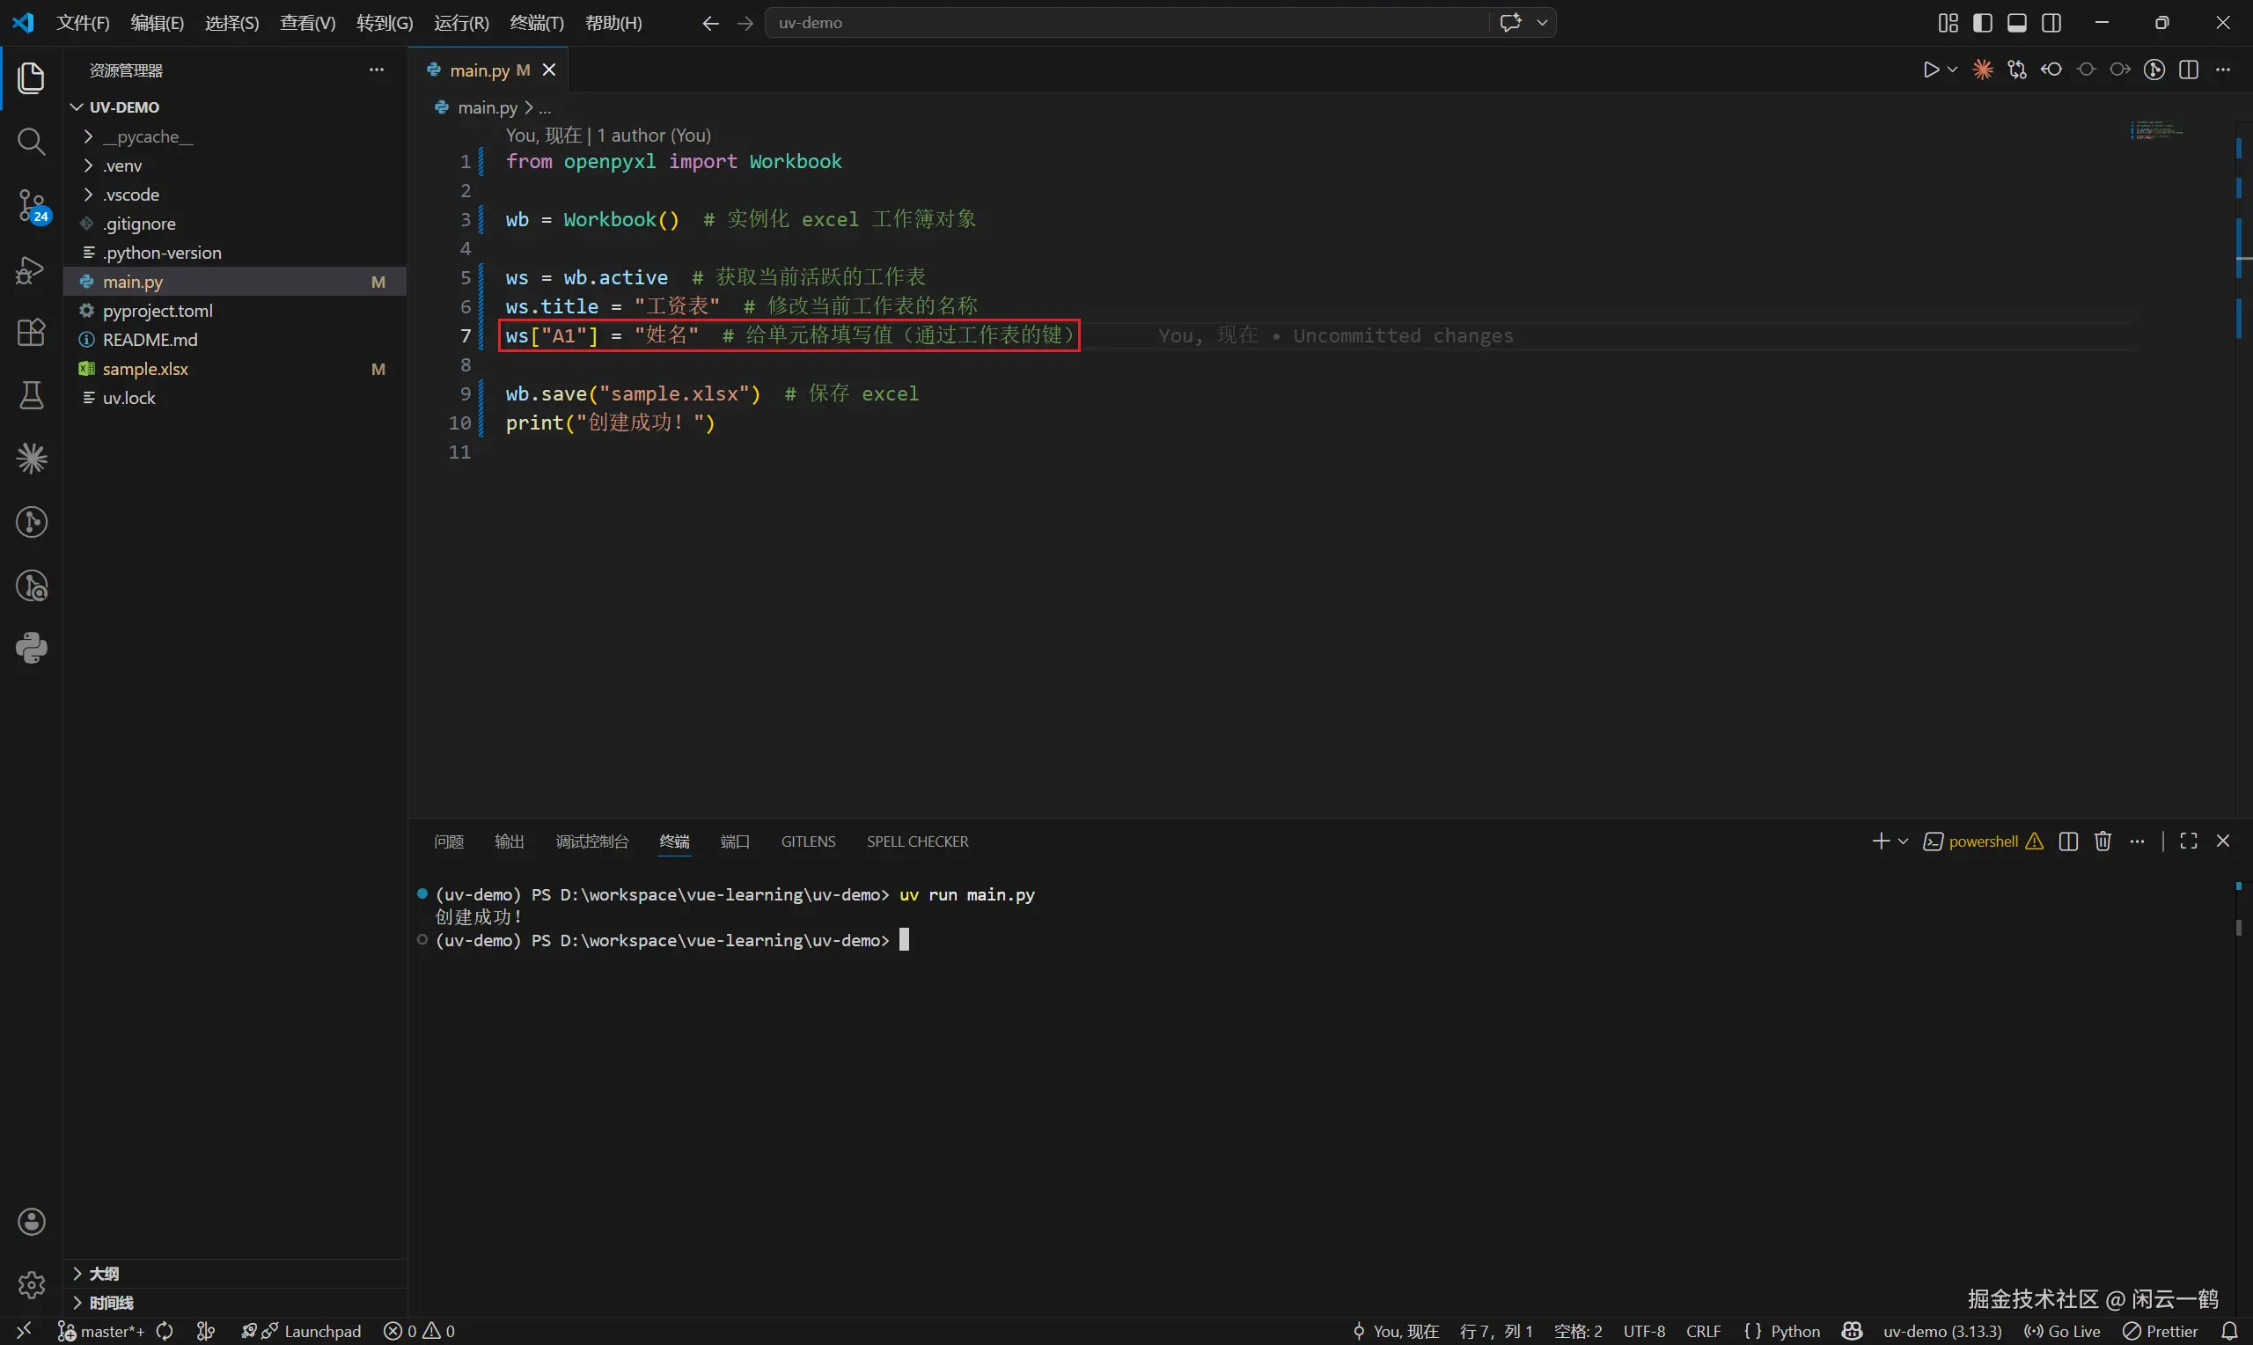Click master branch in status bar
2253x1345 pixels.
coord(101,1331)
